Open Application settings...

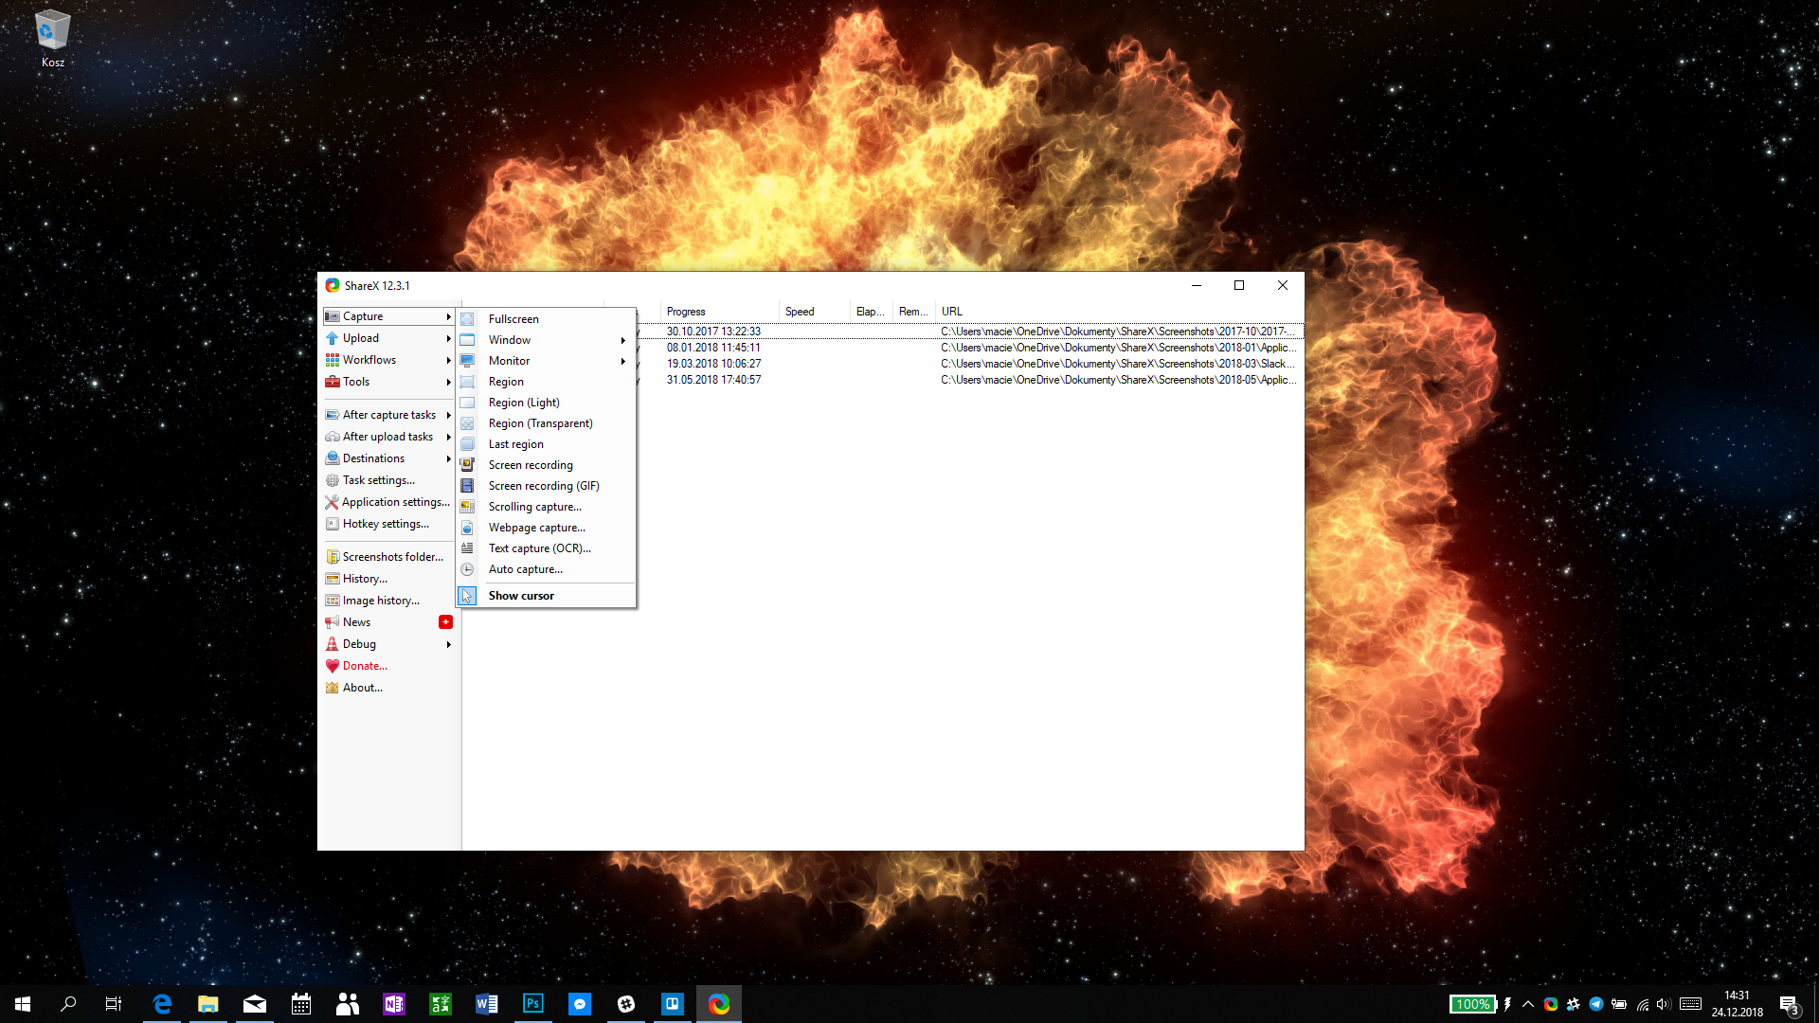388,502
